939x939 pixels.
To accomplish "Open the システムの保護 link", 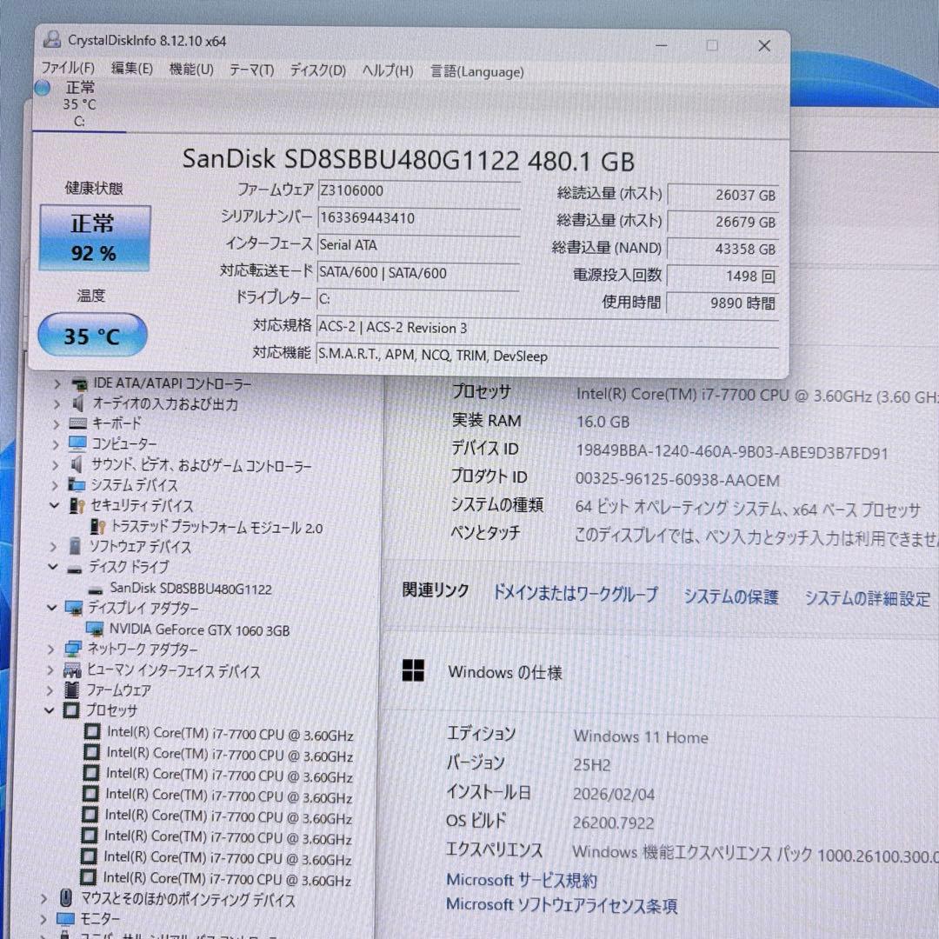I will (730, 596).
